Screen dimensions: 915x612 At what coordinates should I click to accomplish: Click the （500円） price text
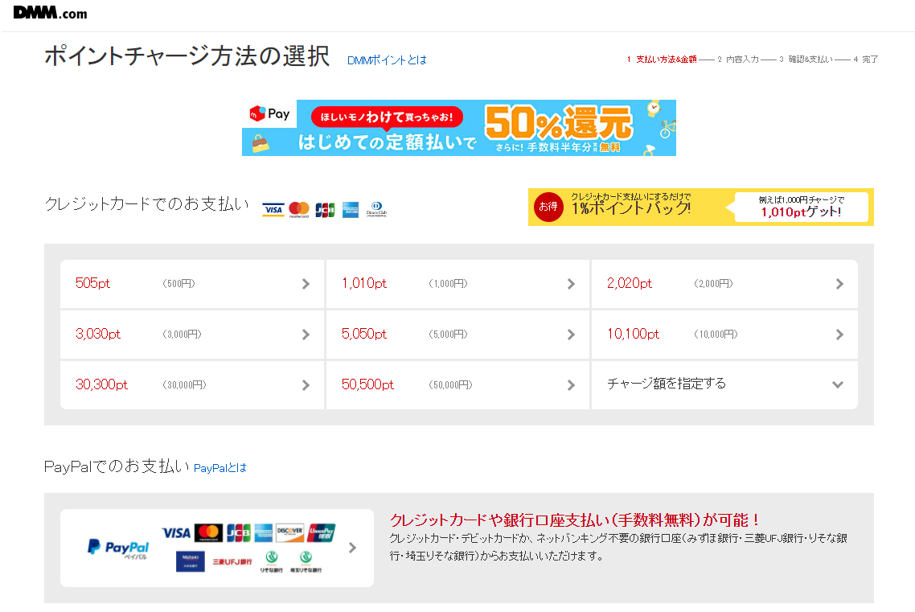[x=178, y=284]
